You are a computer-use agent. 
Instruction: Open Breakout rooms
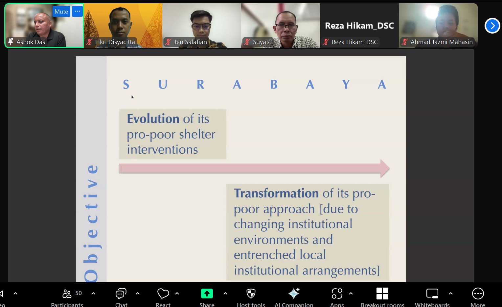(x=382, y=294)
